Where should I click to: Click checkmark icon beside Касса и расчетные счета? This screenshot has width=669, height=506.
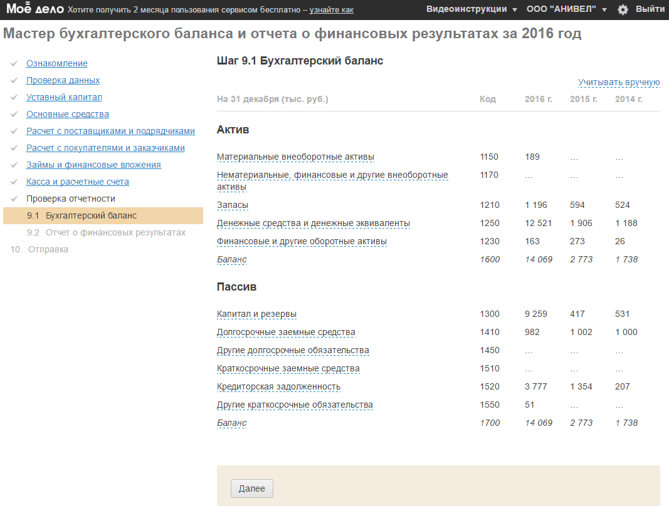(x=14, y=182)
